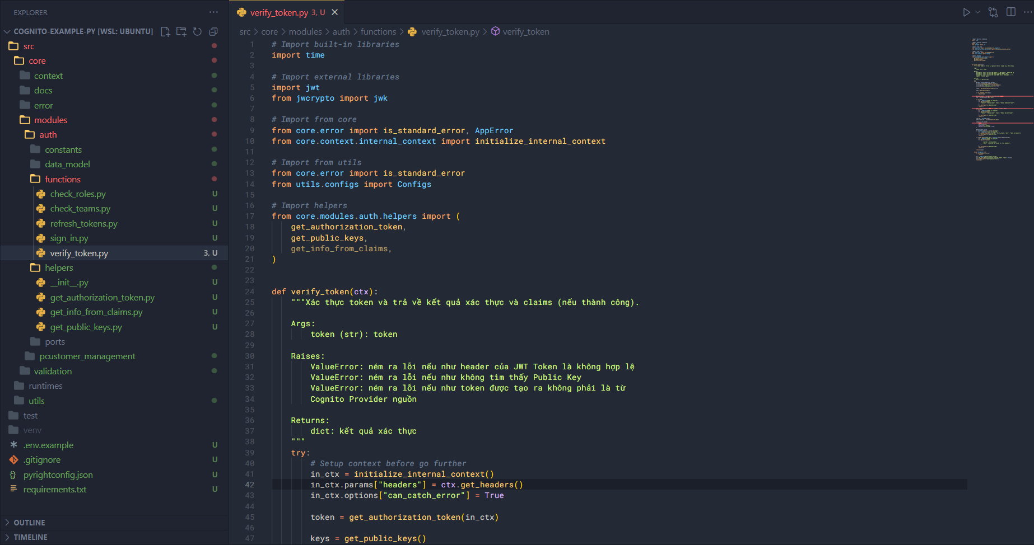
Task: Split the editor to the right
Action: point(1011,12)
